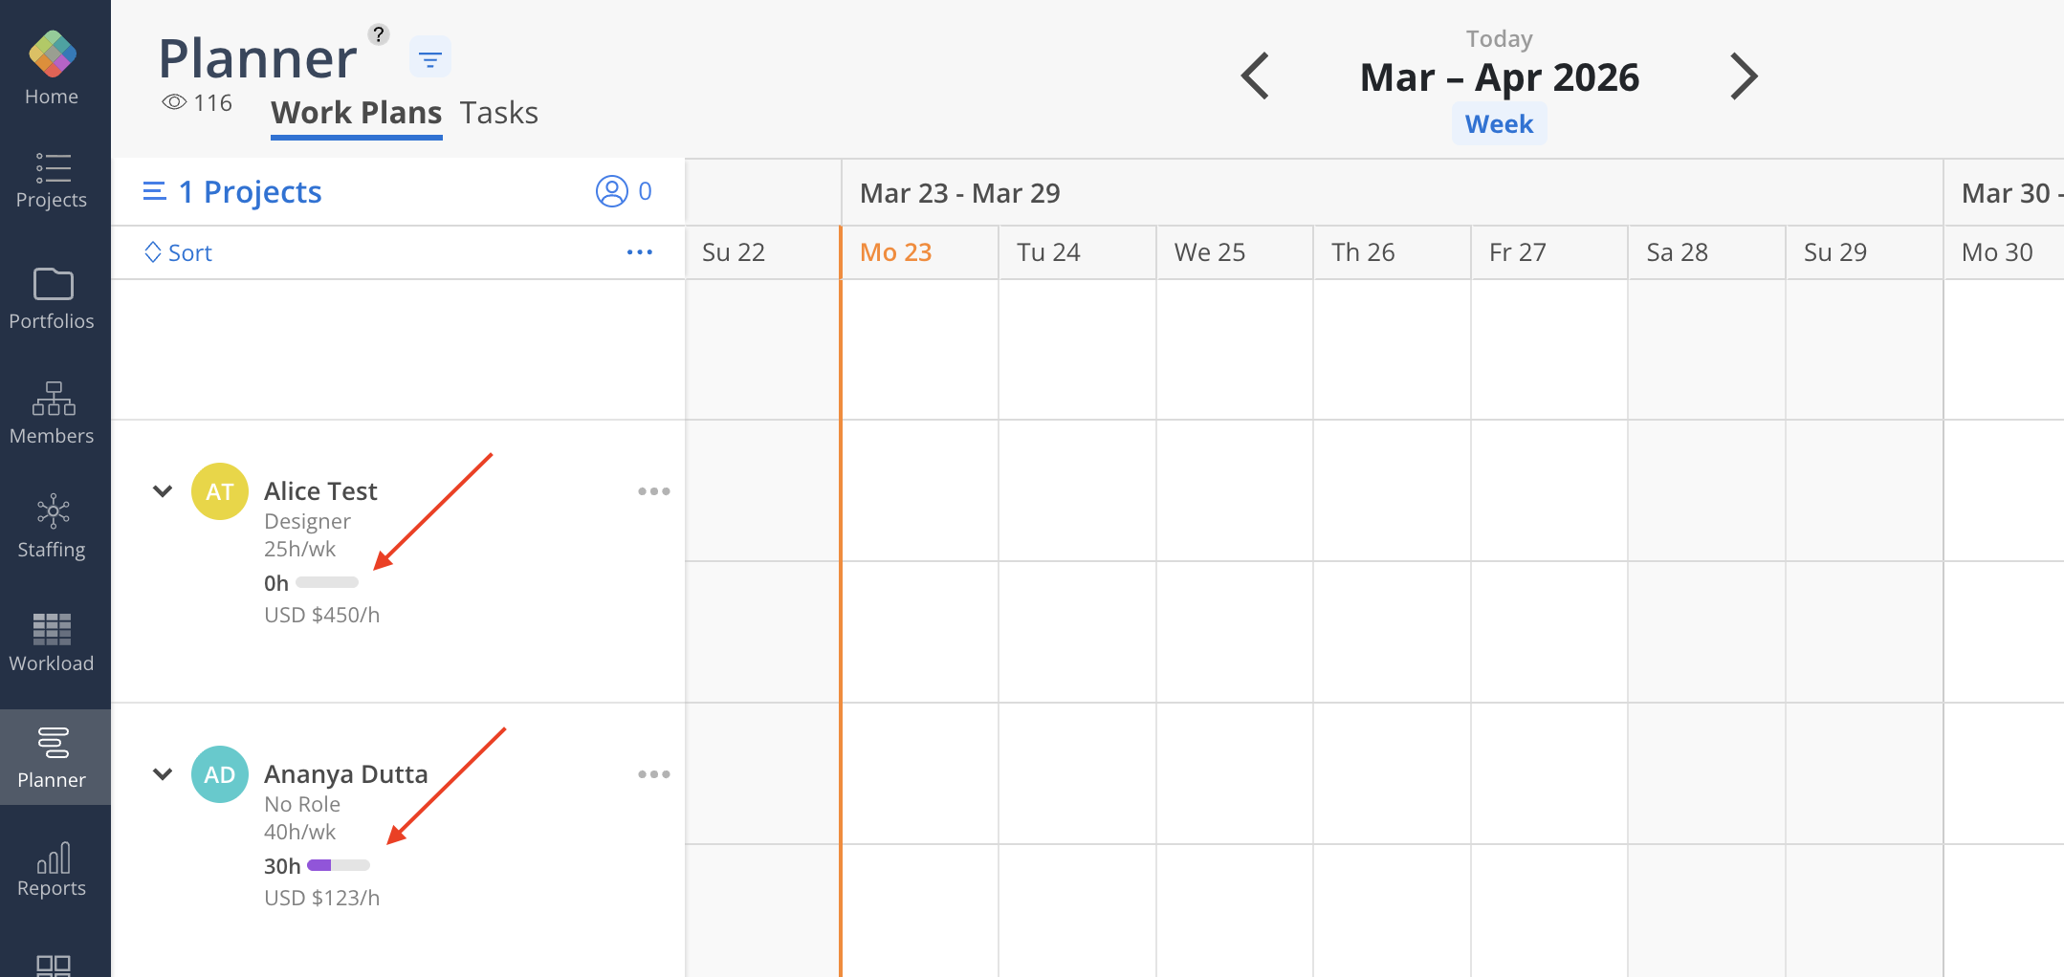
Task: Open the Workload grid icon
Action: [53, 628]
